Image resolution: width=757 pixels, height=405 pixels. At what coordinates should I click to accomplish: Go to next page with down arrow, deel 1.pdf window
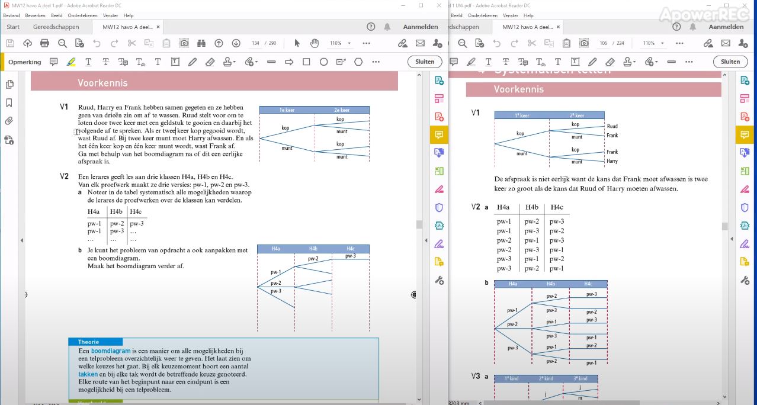(236, 43)
